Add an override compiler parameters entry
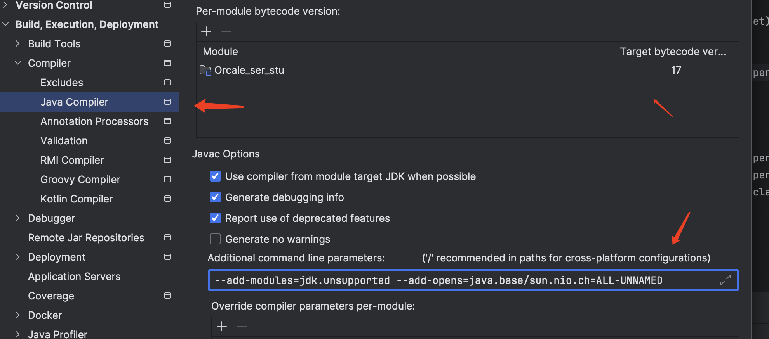 222,326
